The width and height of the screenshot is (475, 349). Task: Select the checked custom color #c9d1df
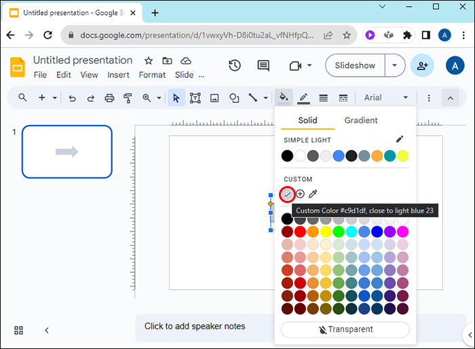pyautogui.click(x=287, y=194)
